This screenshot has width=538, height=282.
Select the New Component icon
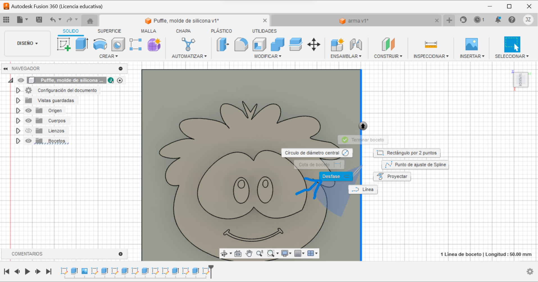coord(337,44)
